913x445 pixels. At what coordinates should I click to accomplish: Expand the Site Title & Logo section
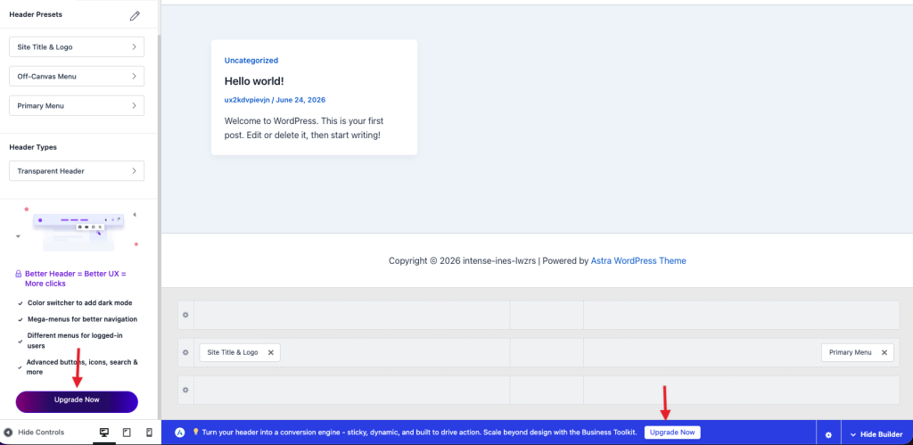coord(77,46)
